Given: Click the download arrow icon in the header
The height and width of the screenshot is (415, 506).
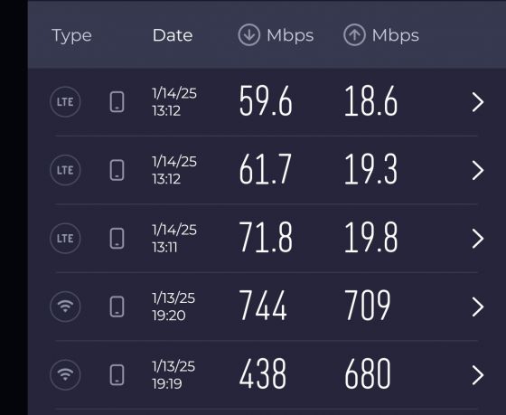Looking at the screenshot, I should (249, 35).
